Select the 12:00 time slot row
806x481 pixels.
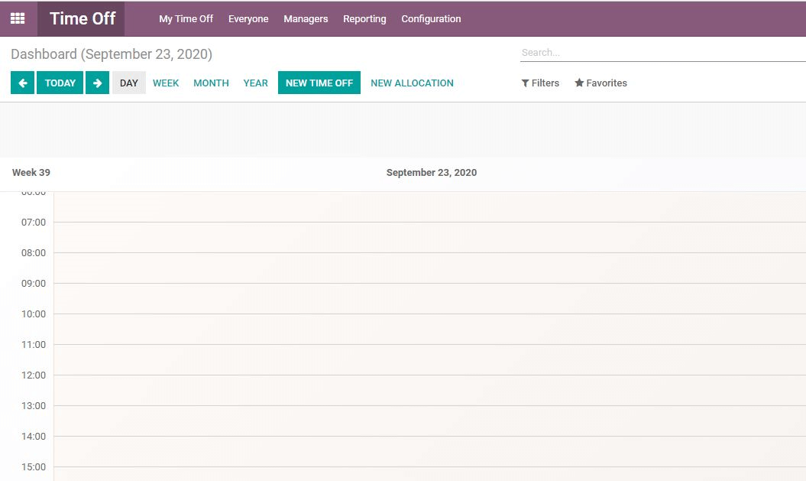(429, 390)
